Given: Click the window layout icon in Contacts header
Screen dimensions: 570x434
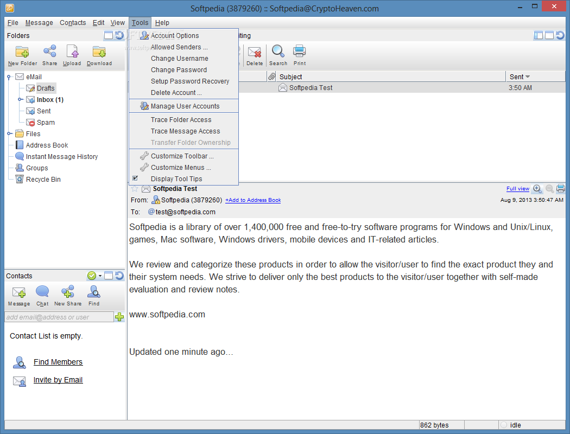Looking at the screenshot, I should point(109,276).
